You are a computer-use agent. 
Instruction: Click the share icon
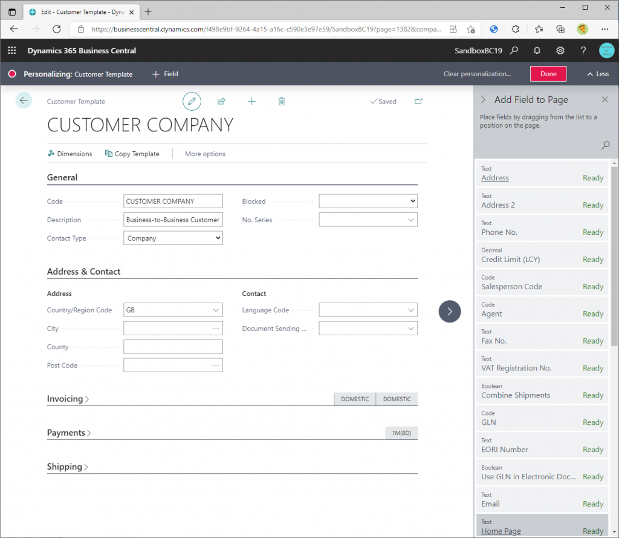click(x=221, y=102)
